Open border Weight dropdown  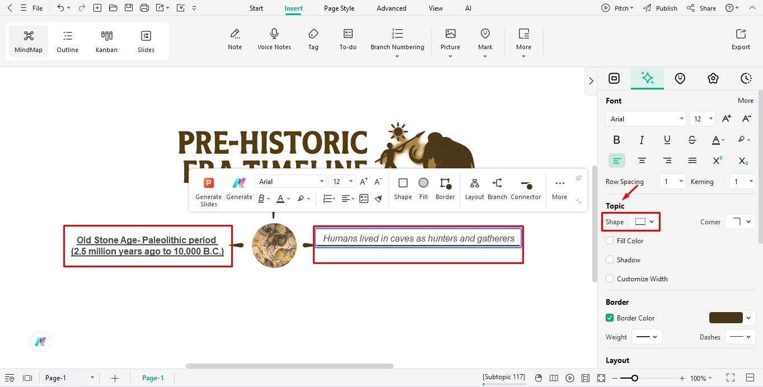647,337
